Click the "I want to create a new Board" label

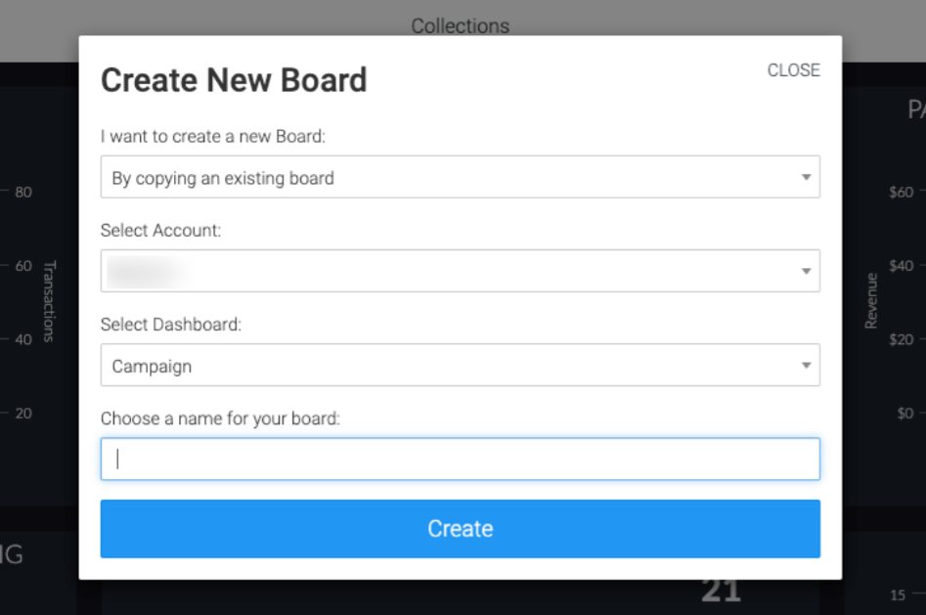pyautogui.click(x=212, y=137)
